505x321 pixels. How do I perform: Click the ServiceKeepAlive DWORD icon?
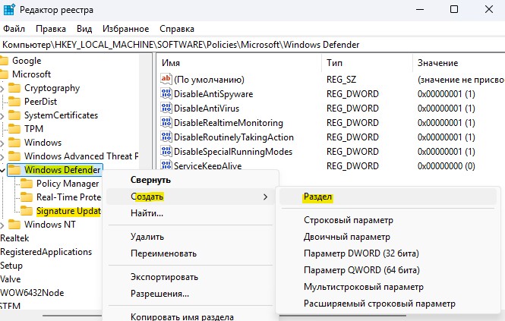(166, 165)
